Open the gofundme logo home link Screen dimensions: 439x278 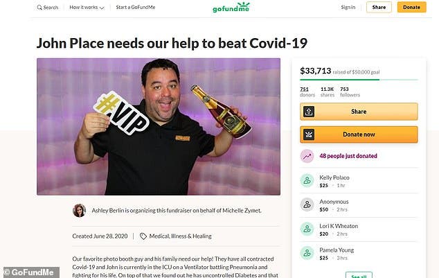pyautogui.click(x=231, y=8)
